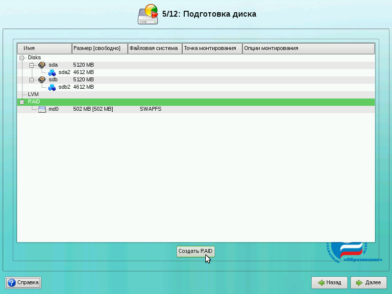Click the Файловая система column header
Viewport: 392px width, 294px height.
pyautogui.click(x=155, y=49)
